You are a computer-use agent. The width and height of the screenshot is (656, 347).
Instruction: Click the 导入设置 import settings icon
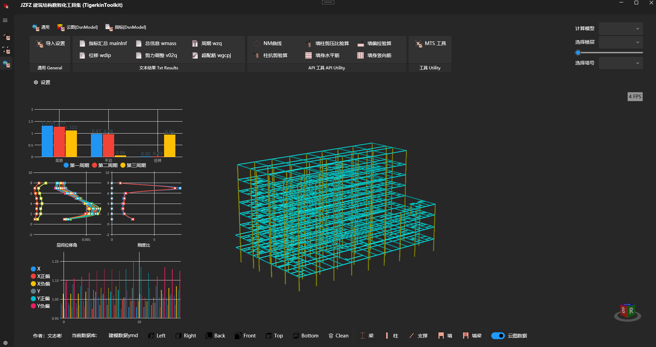tap(40, 44)
